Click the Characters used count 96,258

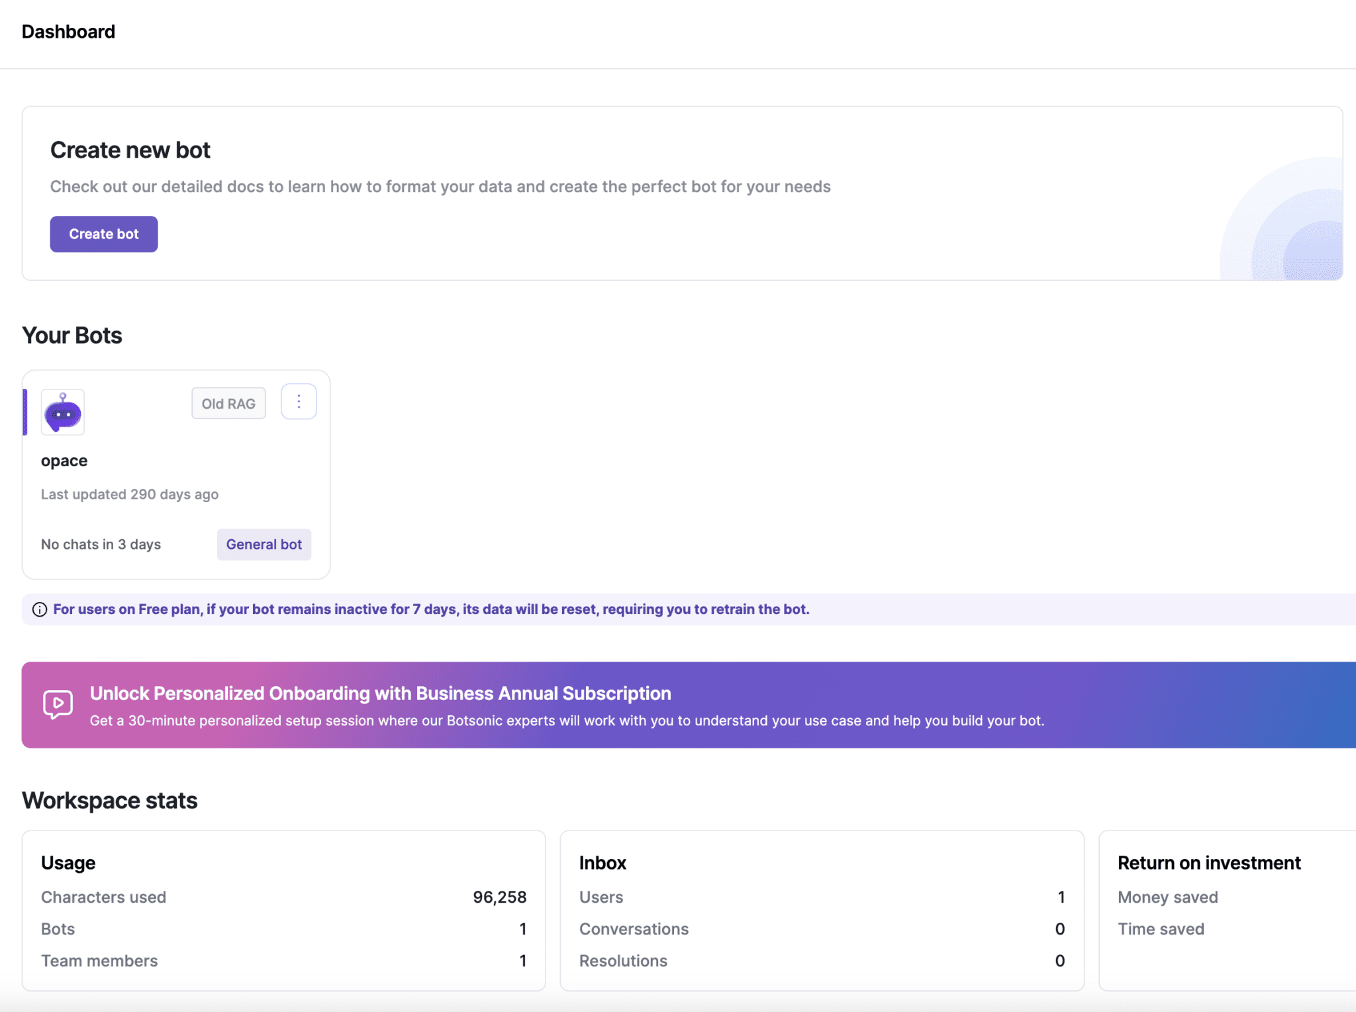(499, 897)
